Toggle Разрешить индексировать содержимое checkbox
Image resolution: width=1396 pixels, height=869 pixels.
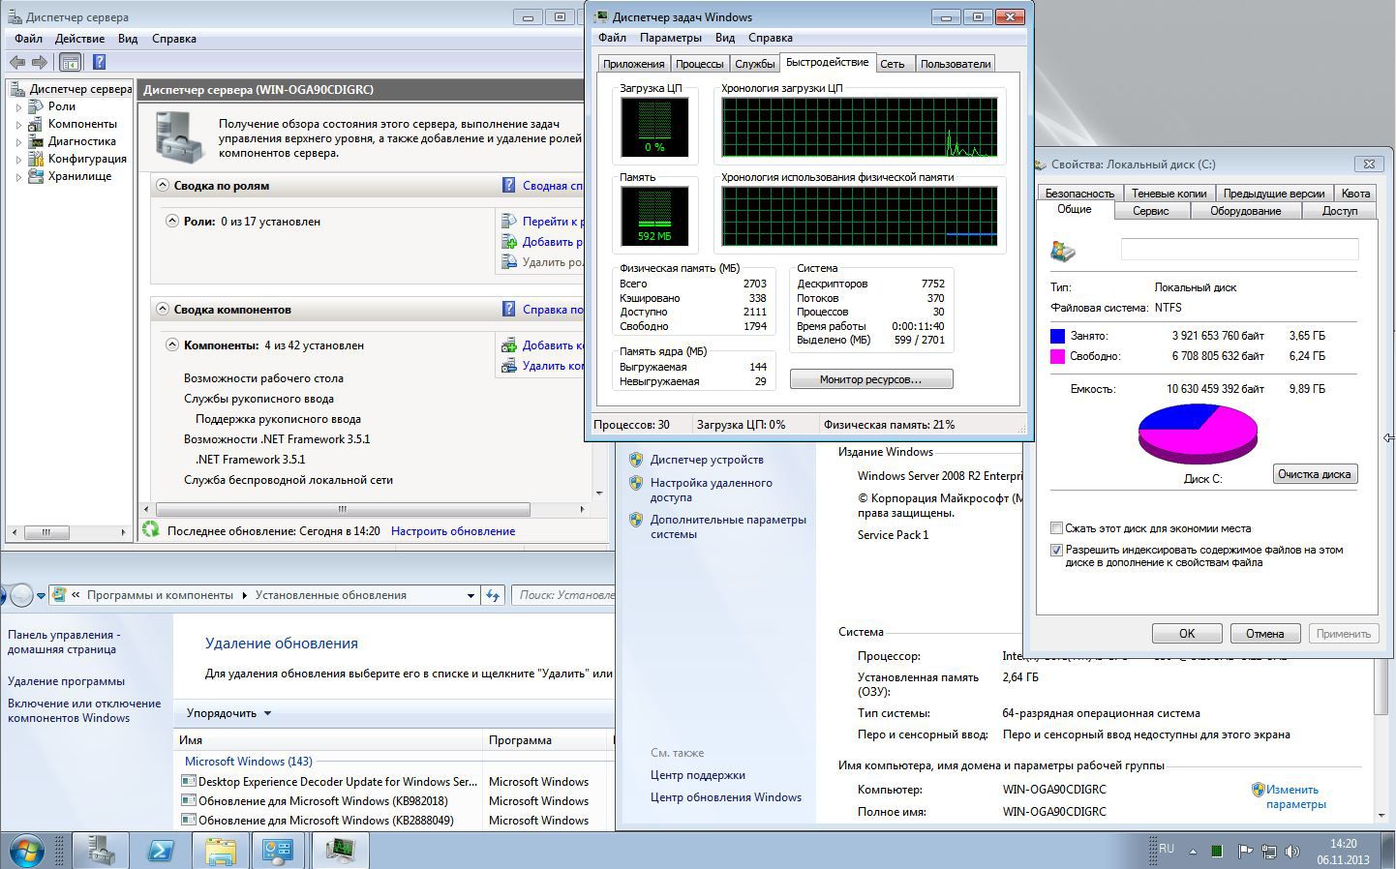tap(1056, 550)
